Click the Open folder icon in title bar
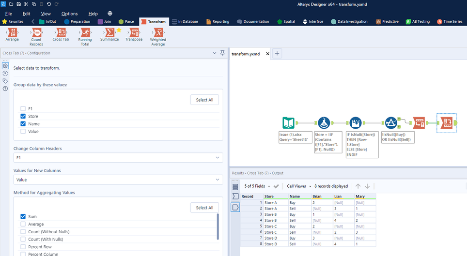467x256 pixels. pos(11,4)
